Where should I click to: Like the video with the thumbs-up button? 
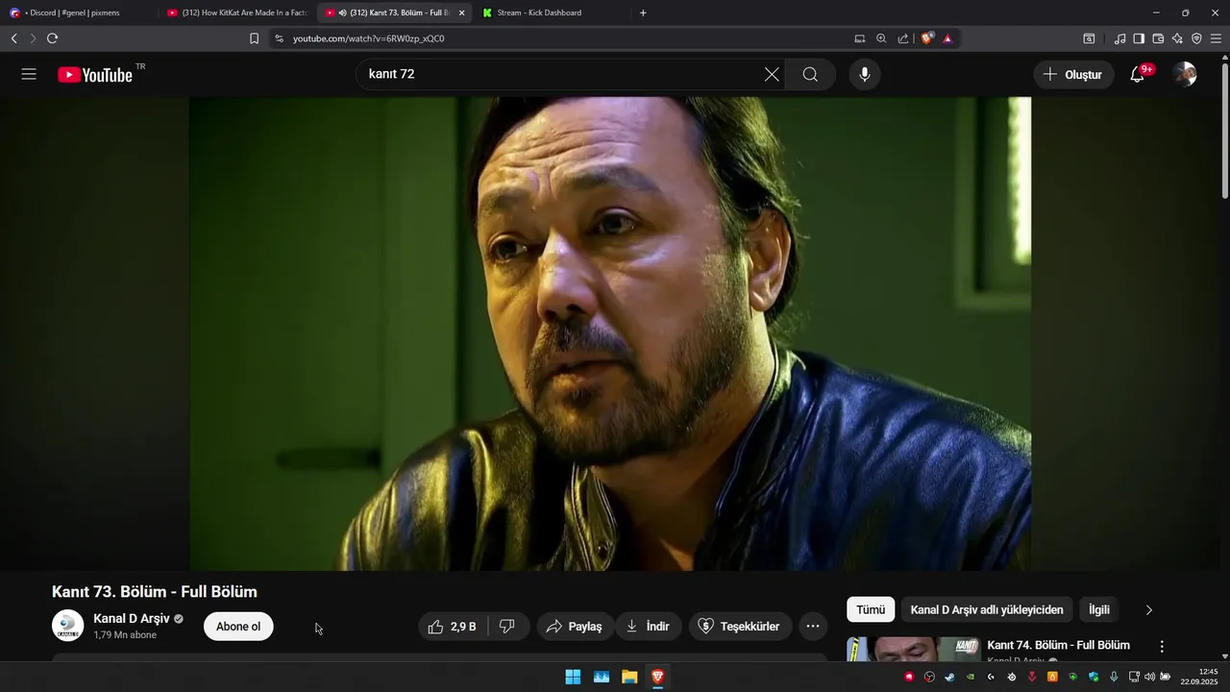(453, 627)
